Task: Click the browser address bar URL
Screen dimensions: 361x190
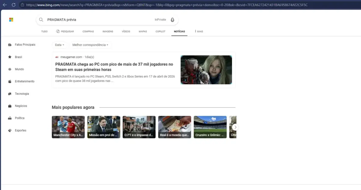Action: [167, 5]
